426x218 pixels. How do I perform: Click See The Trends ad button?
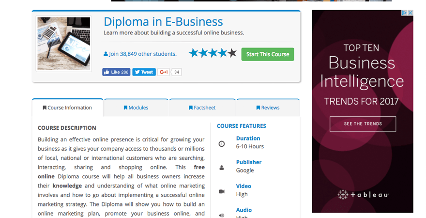click(363, 124)
